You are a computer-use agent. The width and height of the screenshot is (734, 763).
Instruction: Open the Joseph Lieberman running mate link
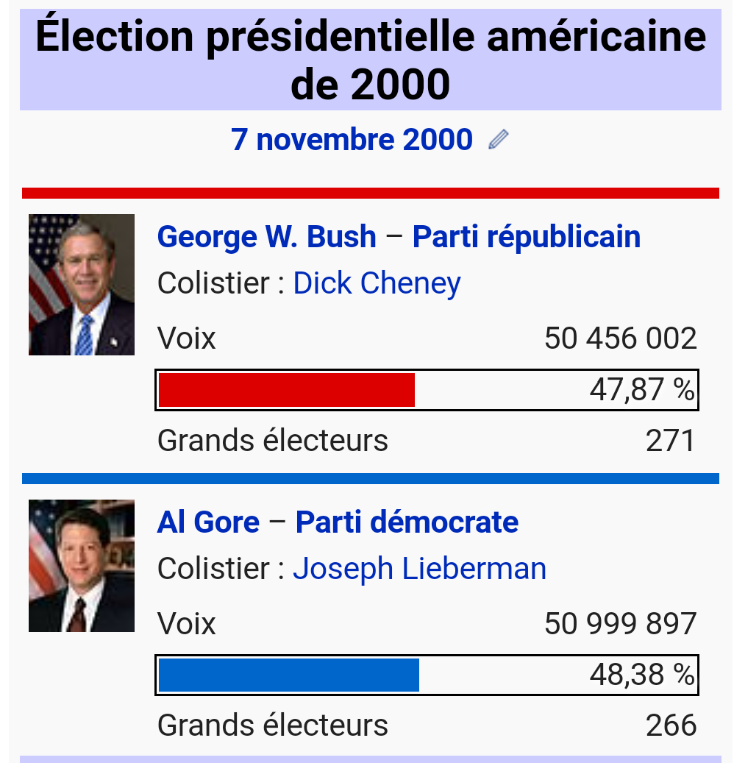tap(419, 569)
